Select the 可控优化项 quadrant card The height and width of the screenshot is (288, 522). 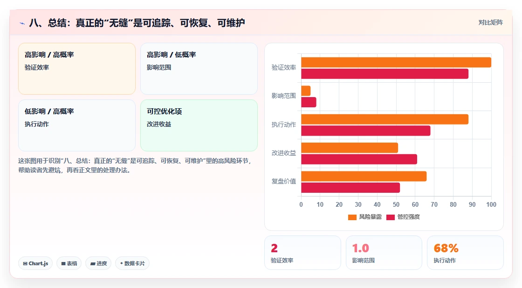[x=199, y=125]
